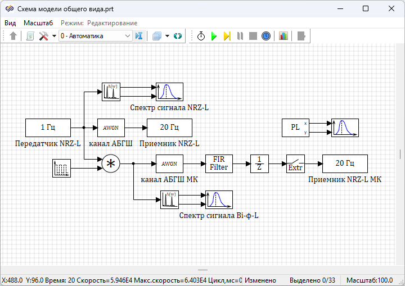Viewport: 405px width, 286px height.
Task: Click the '1 Гц' transmitter NRZ-L block
Action: 48,128
